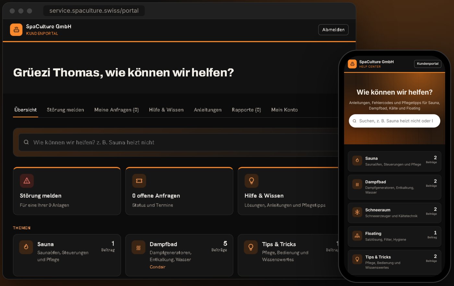
Task: Click the flame icon in phone Sauna row
Action: coord(357,160)
